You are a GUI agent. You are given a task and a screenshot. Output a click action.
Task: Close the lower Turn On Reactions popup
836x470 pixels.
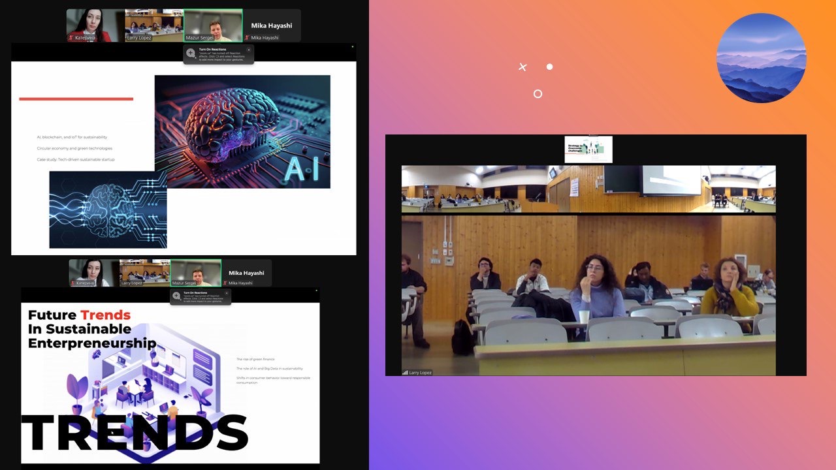pos(226,293)
